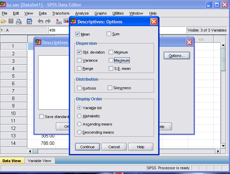Click the SPSS icon in main title bar
Viewport: 230px width, 174px height.
[x=3, y=4]
